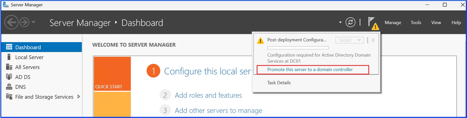
Task: Open the TASKS dropdown in notification
Action: [349, 40]
